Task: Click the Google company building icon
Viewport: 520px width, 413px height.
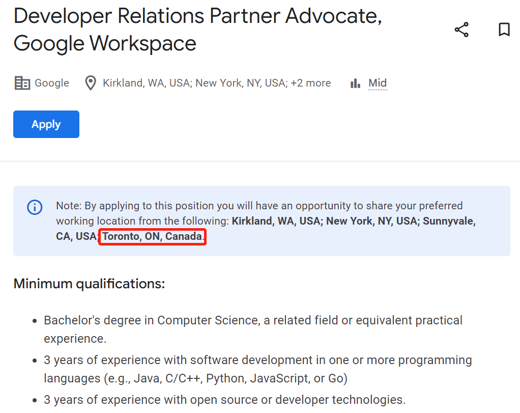Action: click(x=22, y=83)
